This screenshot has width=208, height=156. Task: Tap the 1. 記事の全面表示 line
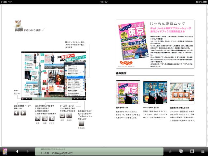42,109
